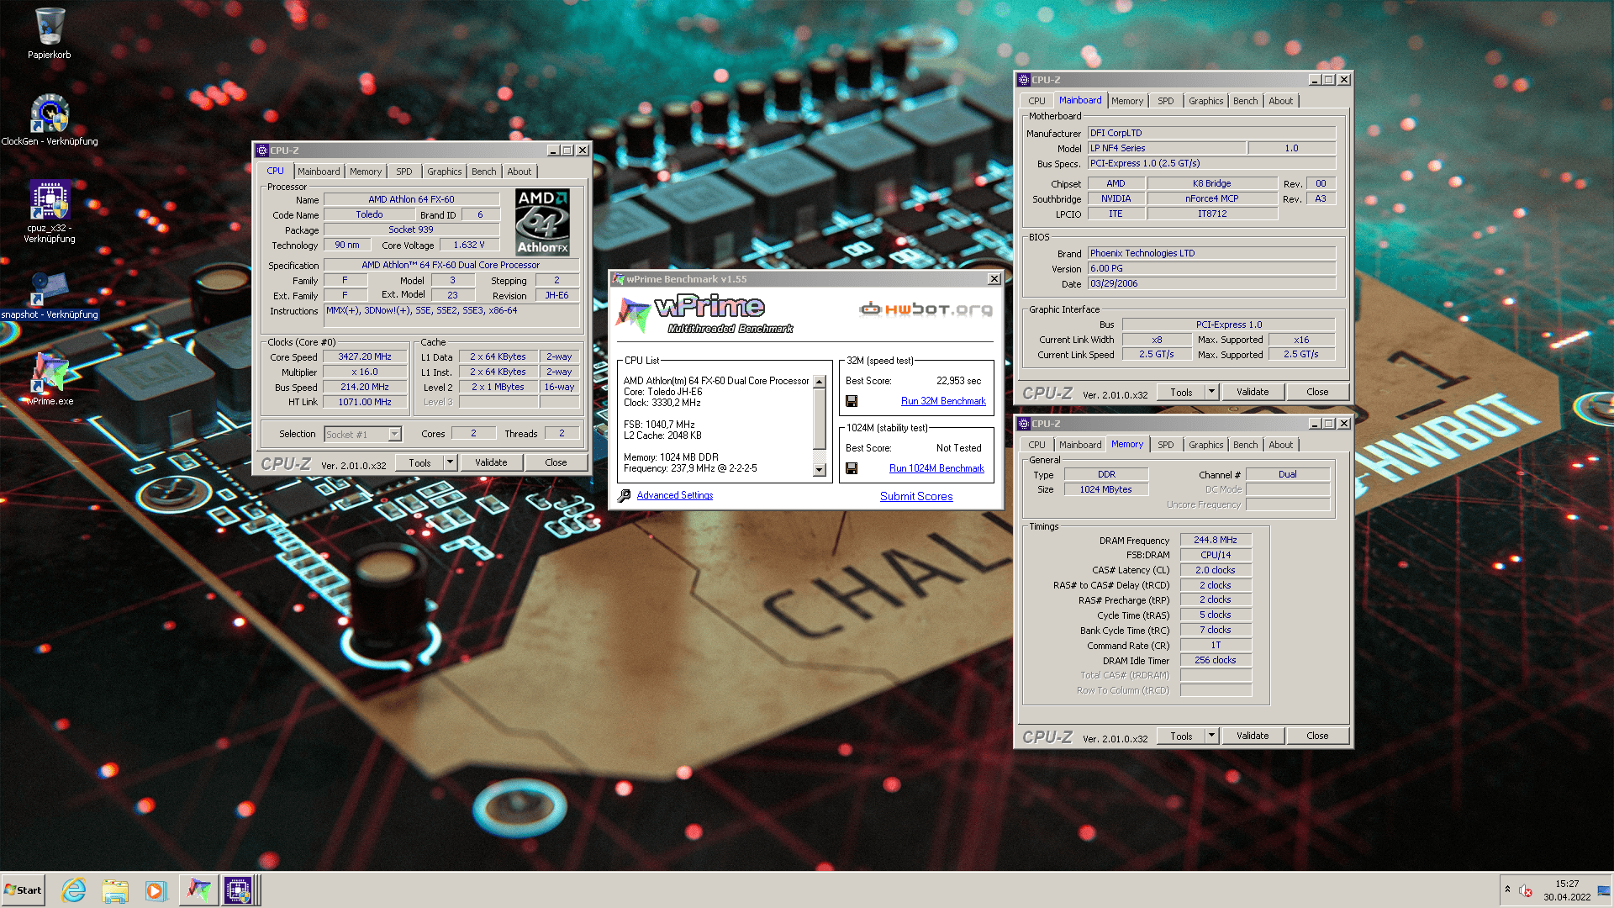The height and width of the screenshot is (908, 1614).
Task: Click the AMD Athlon FX logo image
Action: (x=542, y=222)
